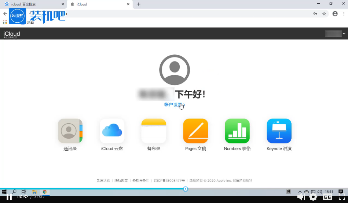The height and width of the screenshot is (203, 348).
Task: Show hidden system tray icons
Action: tap(300, 192)
